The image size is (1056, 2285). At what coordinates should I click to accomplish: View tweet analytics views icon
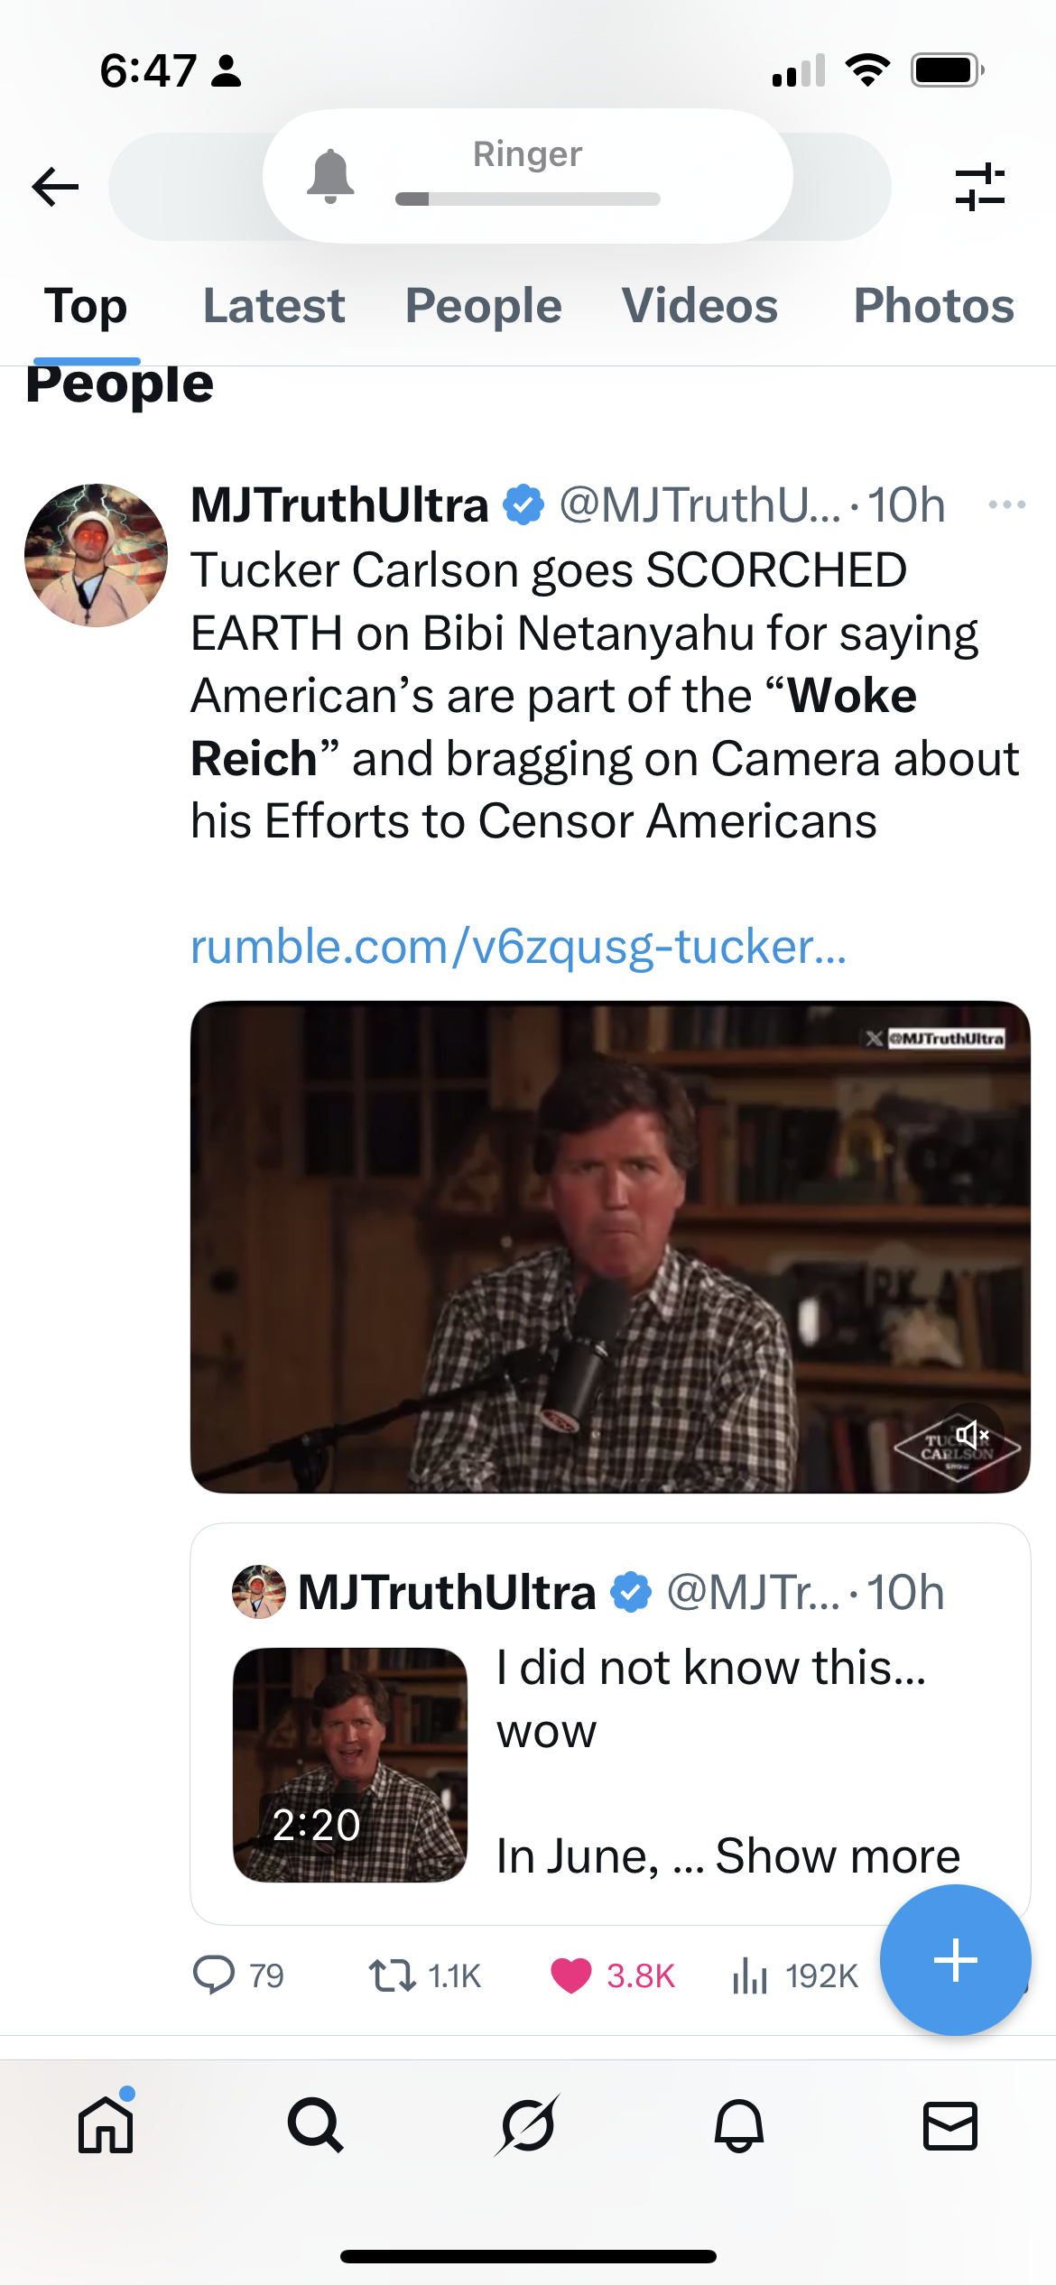[750, 1975]
